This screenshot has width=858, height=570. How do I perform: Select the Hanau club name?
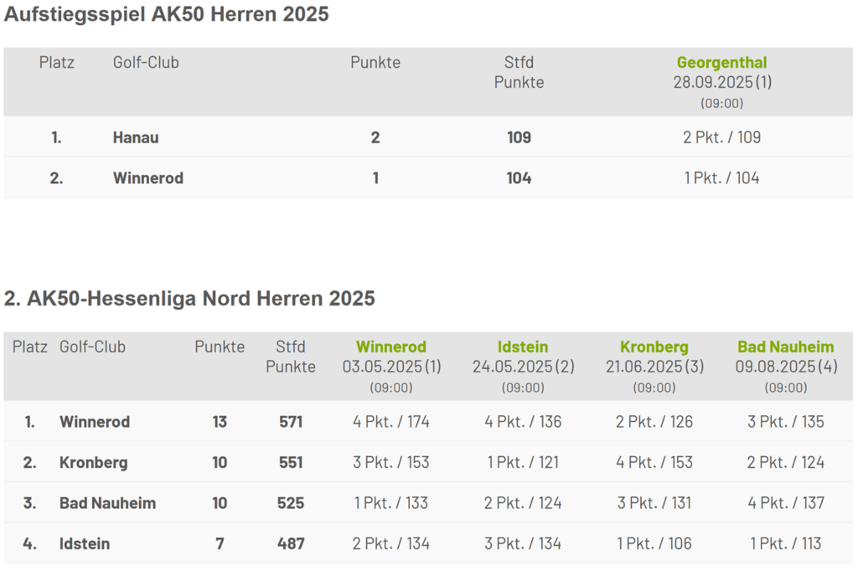[x=136, y=137]
